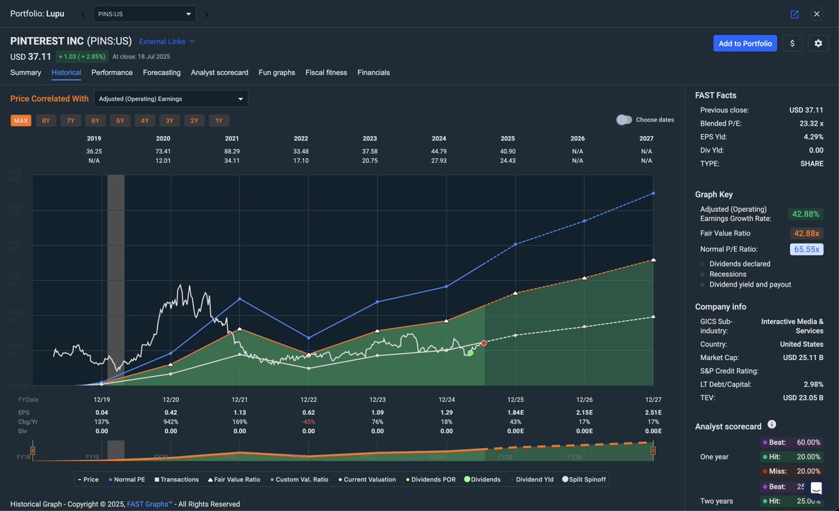Select the 3Y time range
The width and height of the screenshot is (839, 511).
point(170,120)
